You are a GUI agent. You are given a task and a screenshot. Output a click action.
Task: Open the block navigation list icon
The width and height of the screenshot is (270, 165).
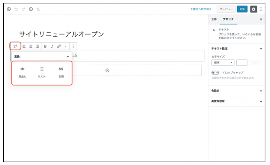point(38,9)
